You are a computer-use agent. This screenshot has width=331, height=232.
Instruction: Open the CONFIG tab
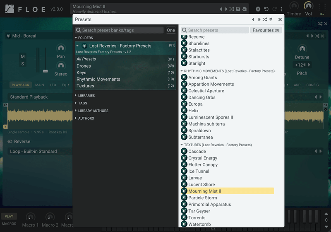[312, 85]
